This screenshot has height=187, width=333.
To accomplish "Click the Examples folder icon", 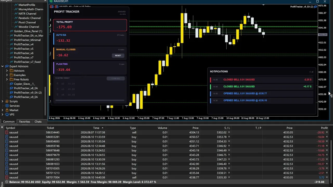I will pos(11,75).
